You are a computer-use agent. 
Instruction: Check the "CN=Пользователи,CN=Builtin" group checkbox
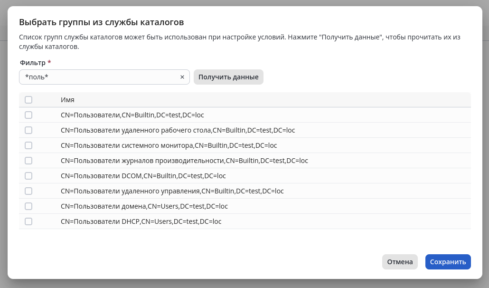[28, 115]
